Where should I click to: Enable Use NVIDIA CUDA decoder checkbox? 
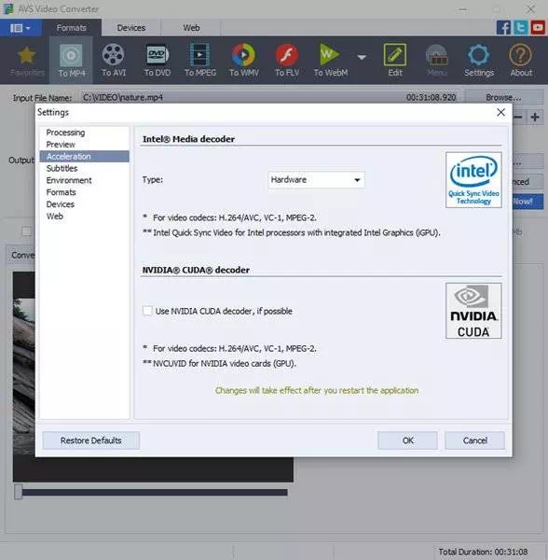point(147,311)
